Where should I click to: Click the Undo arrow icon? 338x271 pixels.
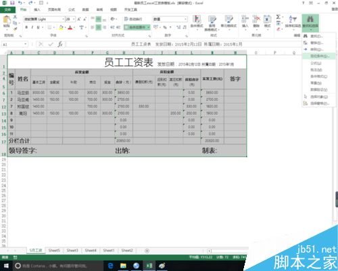coord(20,3)
